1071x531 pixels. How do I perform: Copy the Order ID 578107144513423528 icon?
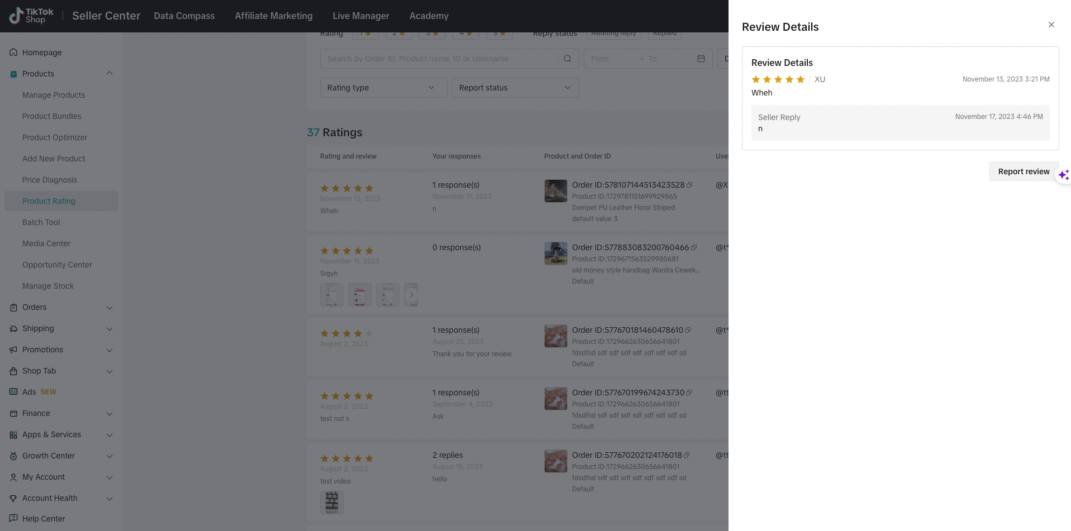point(689,185)
